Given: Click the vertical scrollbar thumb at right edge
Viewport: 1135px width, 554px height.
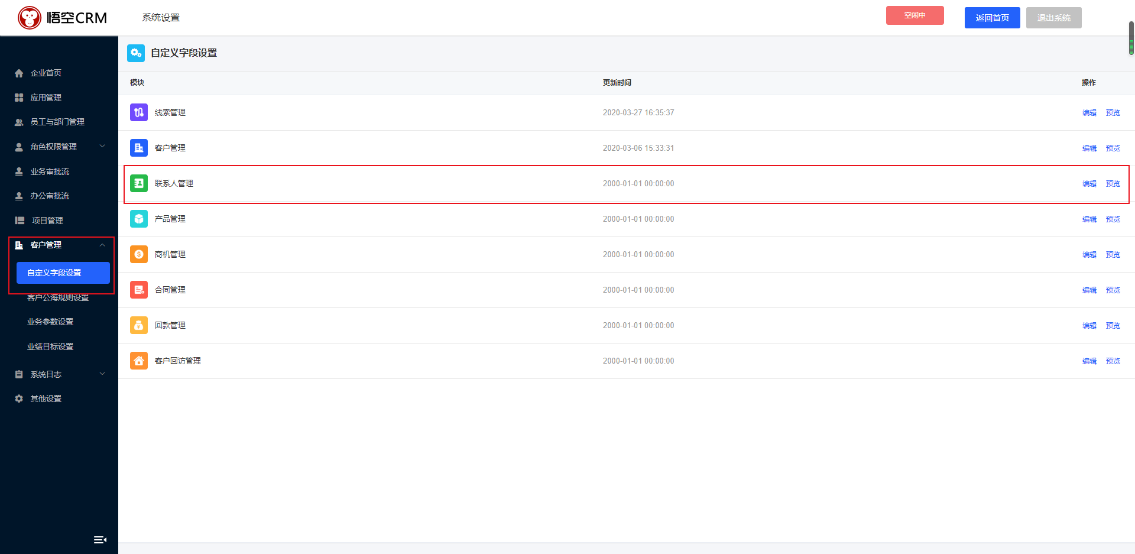Looking at the screenshot, I should coord(1131,39).
